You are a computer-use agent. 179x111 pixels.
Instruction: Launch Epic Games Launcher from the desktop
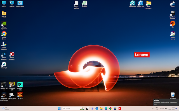pos(173,13)
